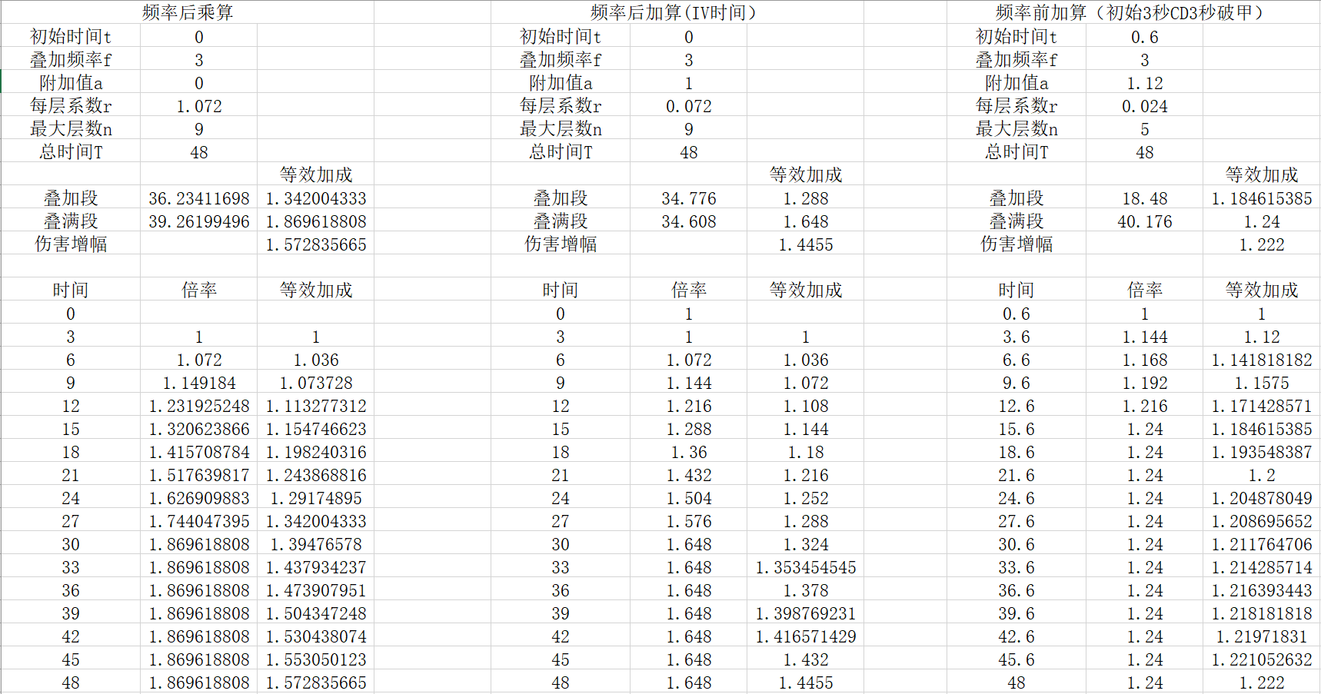The height and width of the screenshot is (694, 1321).
Task: Click the right table time cell 3.6
Action: (x=1017, y=337)
